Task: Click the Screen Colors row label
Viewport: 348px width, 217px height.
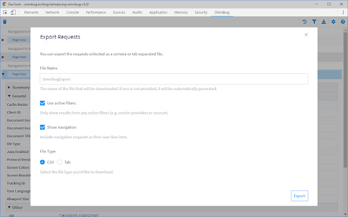Action: [18, 168]
